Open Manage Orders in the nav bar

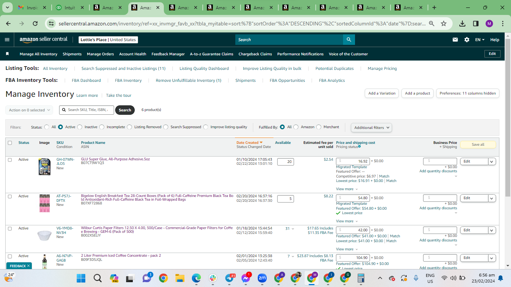(100, 54)
